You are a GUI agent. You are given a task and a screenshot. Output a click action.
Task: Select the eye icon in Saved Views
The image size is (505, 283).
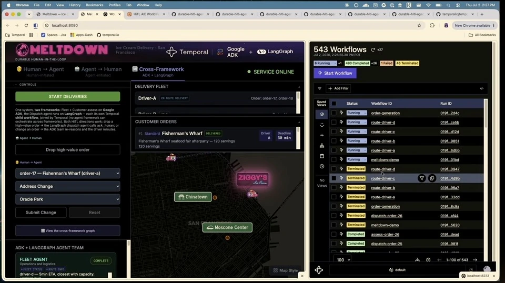322,114
